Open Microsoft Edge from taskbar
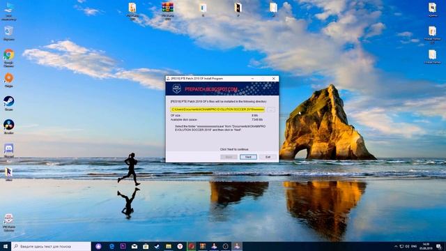446x251 pixels. click(111, 246)
